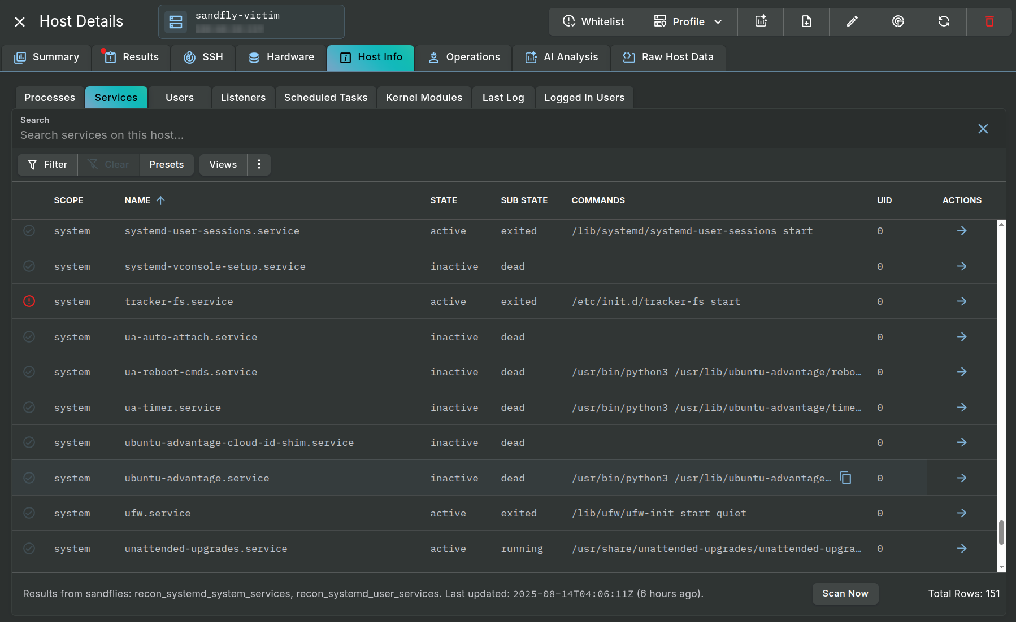Close the Host Details panel
The width and height of the screenshot is (1016, 622).
20,22
